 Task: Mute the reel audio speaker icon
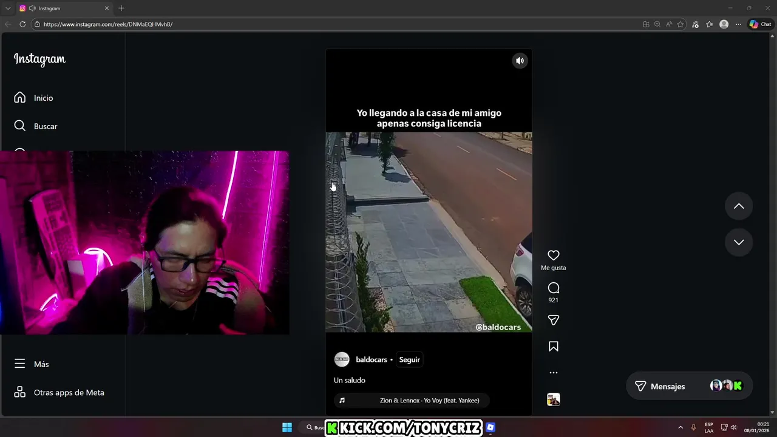click(x=520, y=61)
